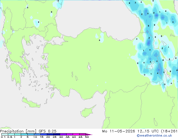
Task: Click the "45" legend label
Action: [80, 137]
